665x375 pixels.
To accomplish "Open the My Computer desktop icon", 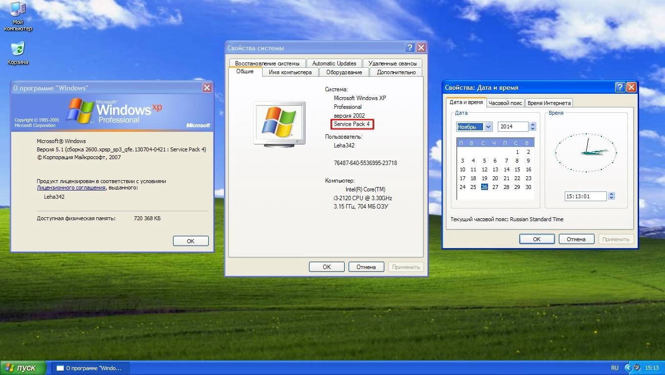I will (x=18, y=16).
